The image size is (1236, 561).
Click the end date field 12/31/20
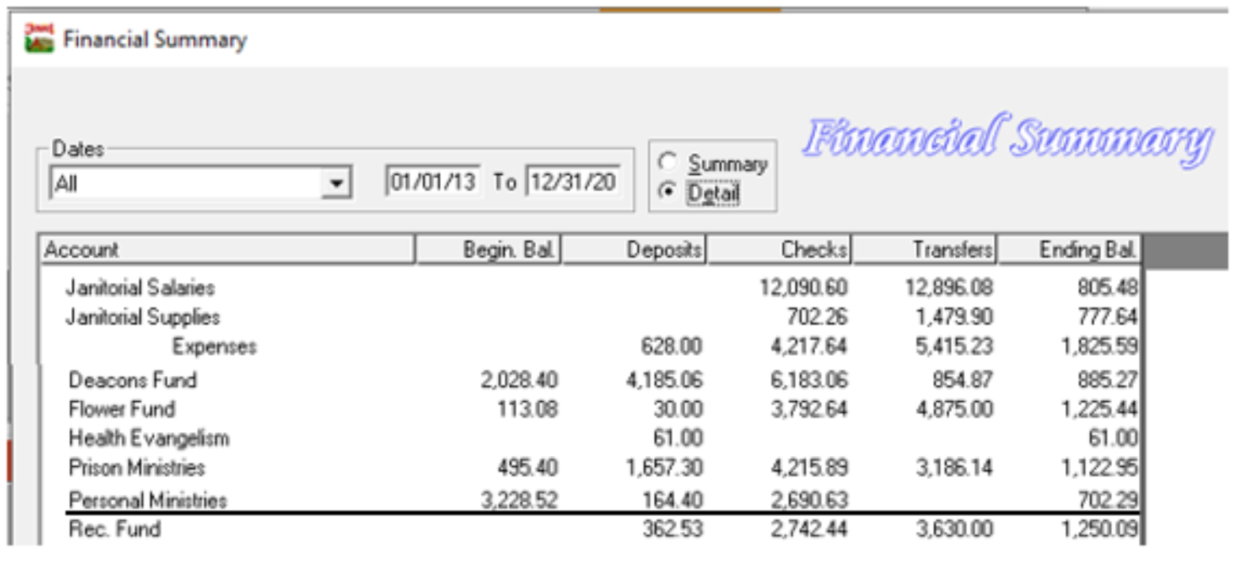573,182
